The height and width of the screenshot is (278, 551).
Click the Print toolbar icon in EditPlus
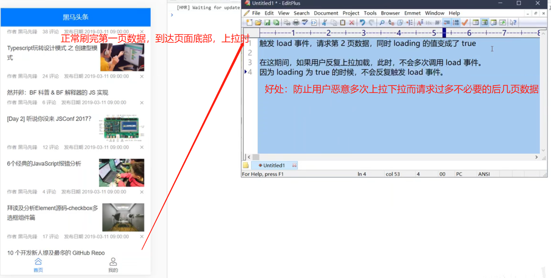pos(296,23)
